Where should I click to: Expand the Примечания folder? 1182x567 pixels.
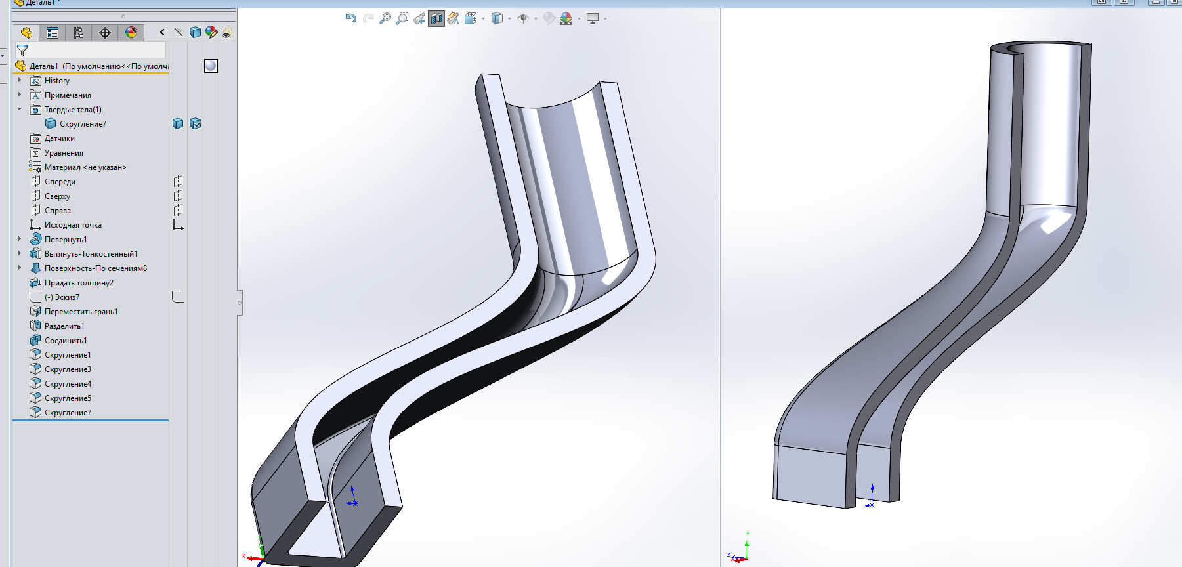click(x=20, y=94)
